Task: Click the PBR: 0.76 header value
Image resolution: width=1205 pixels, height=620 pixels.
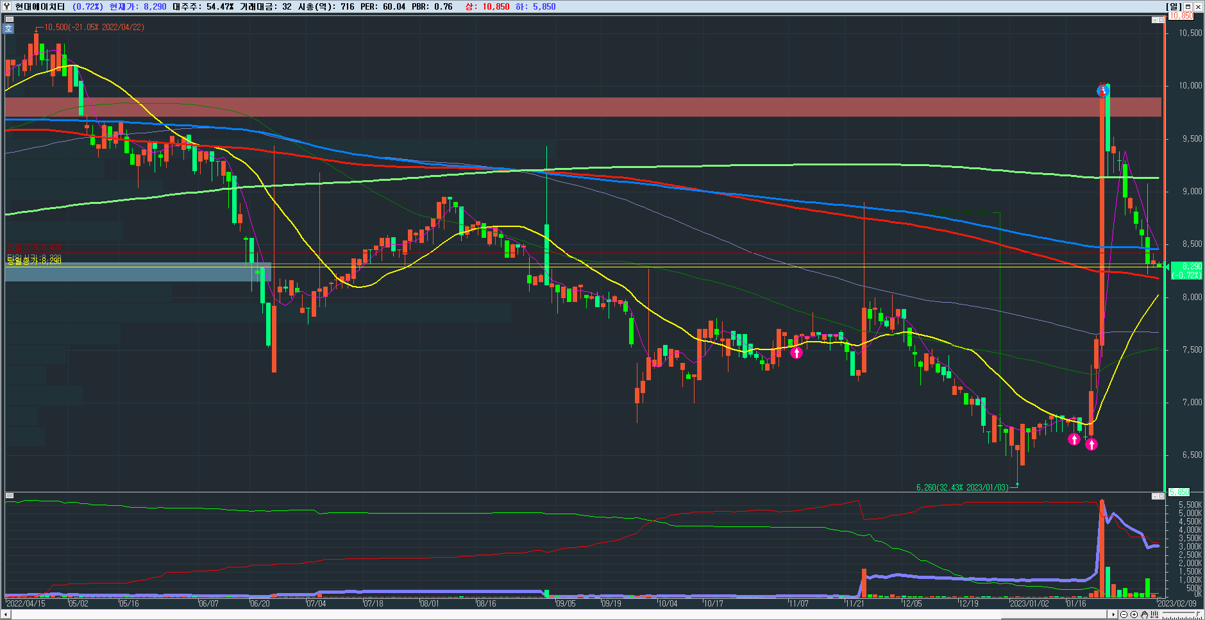Action: (432, 6)
